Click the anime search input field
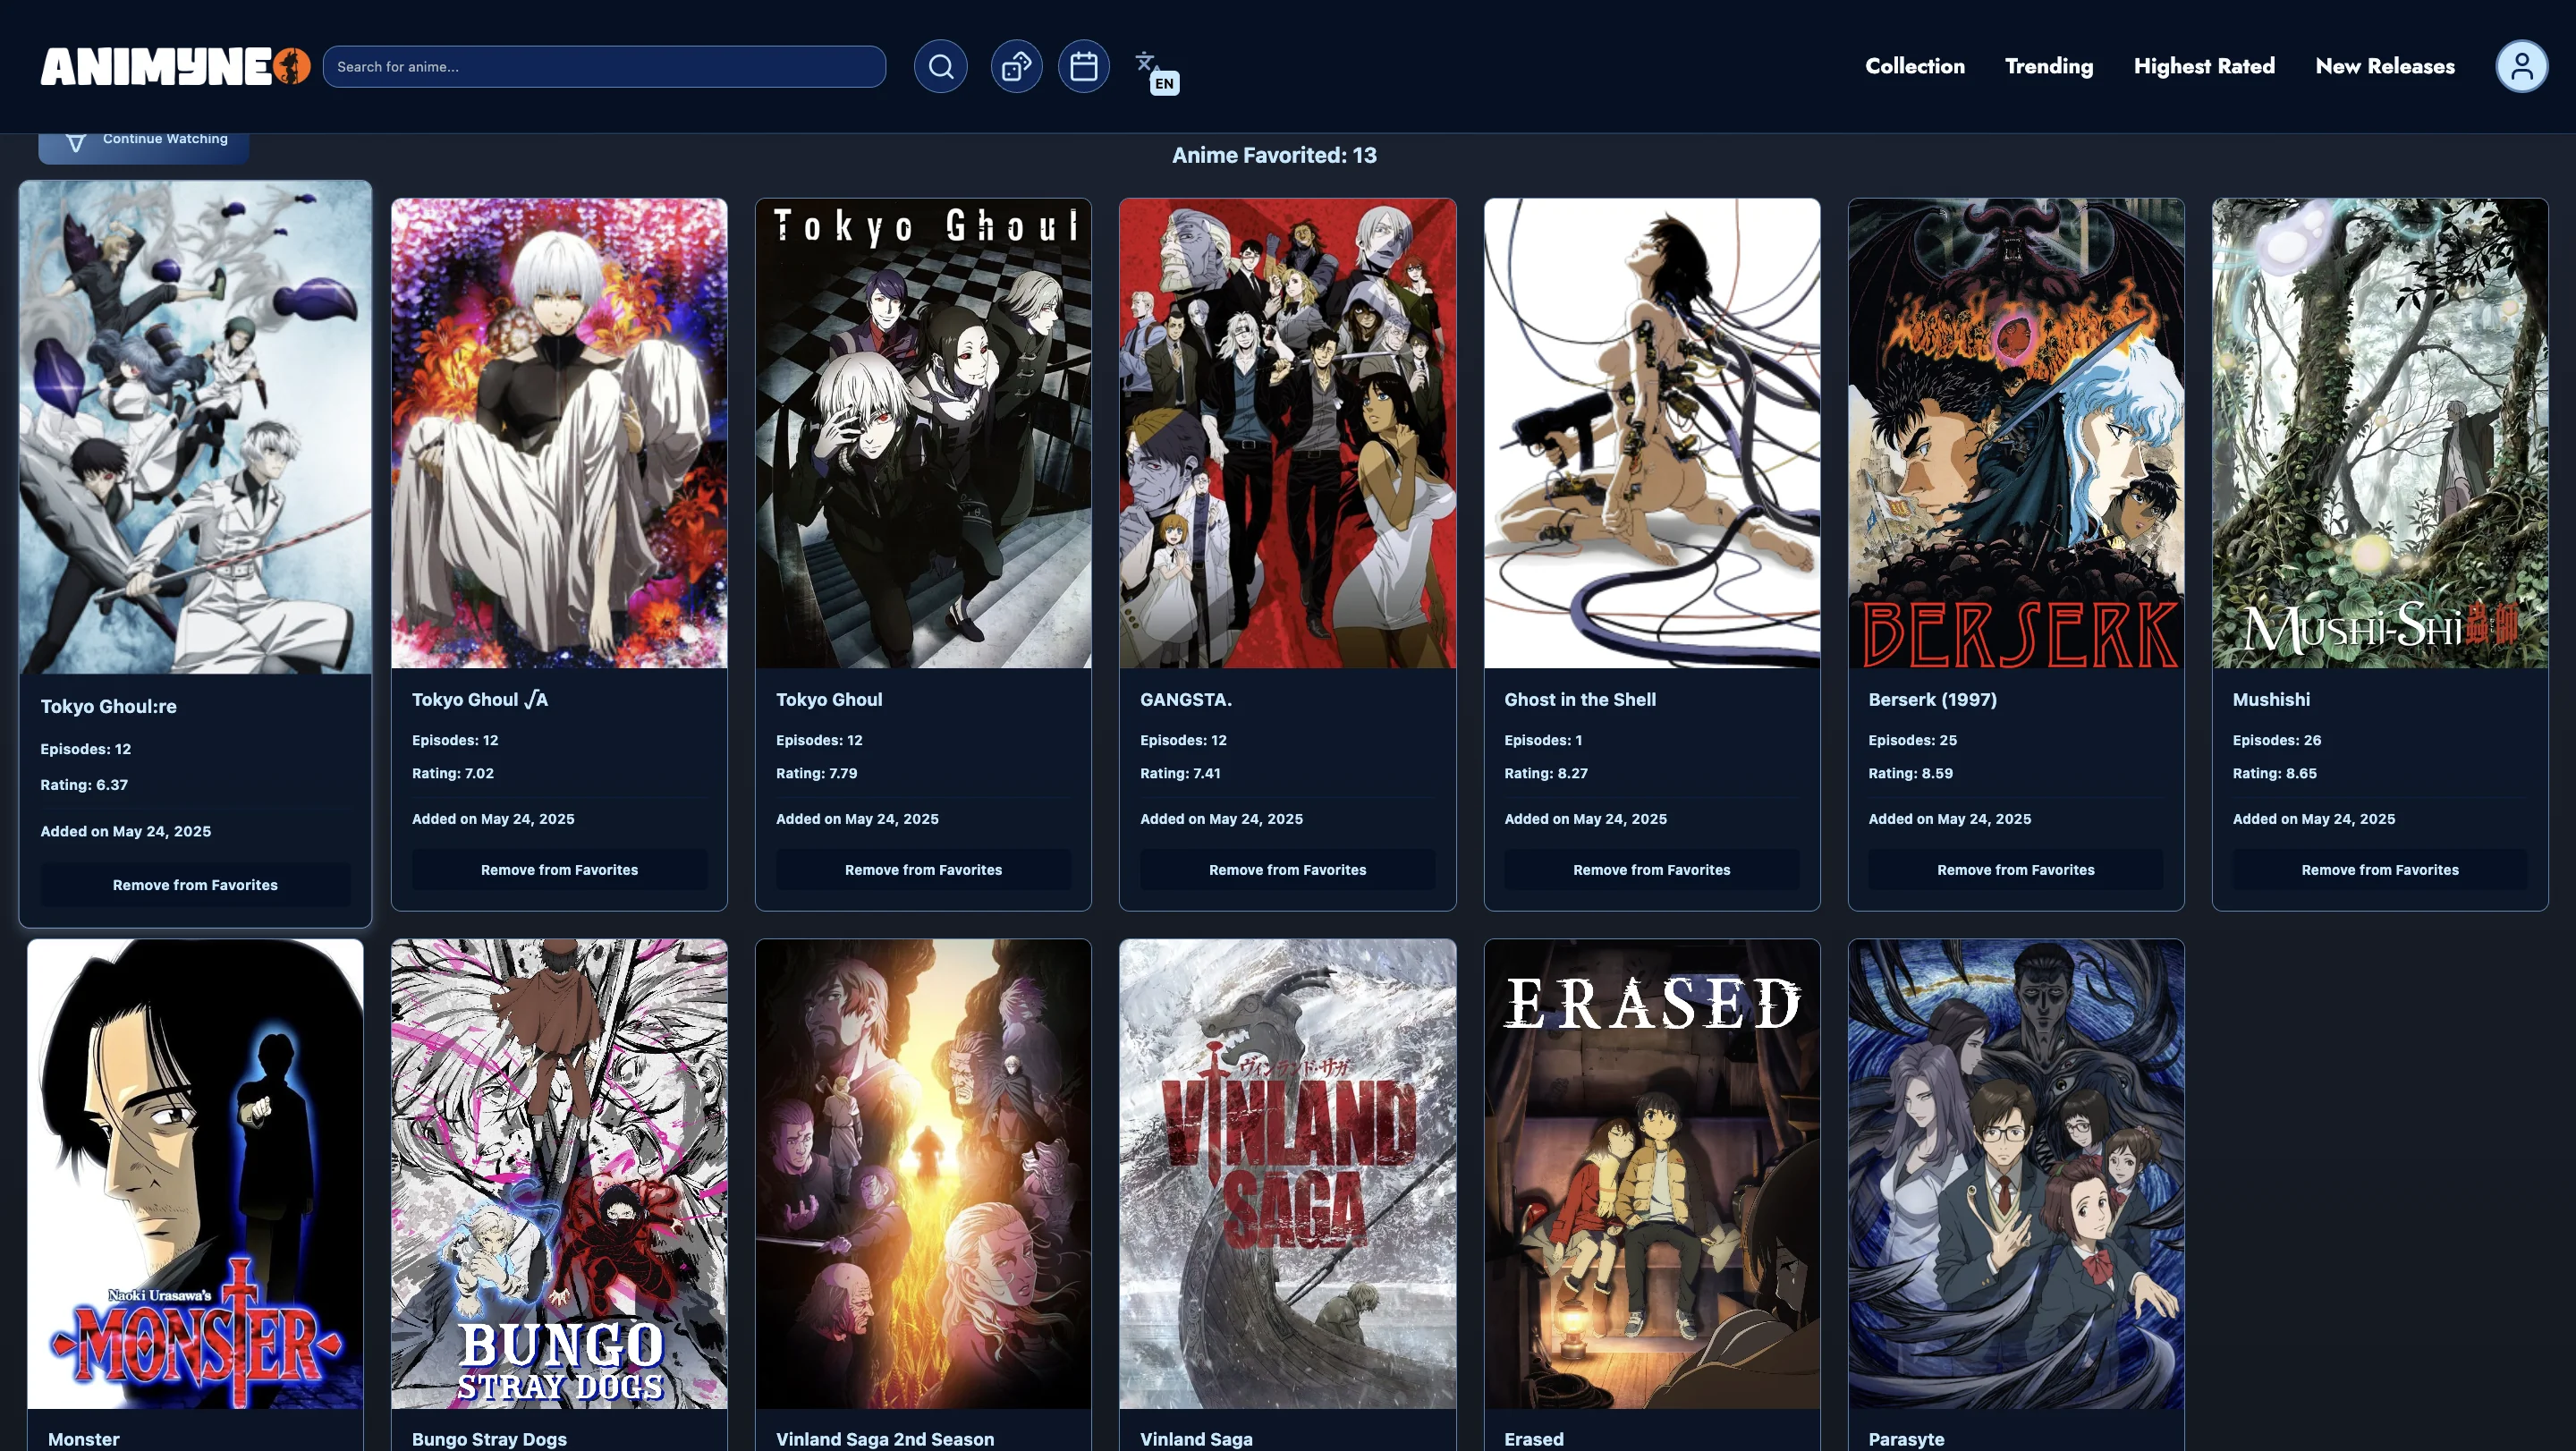 604,66
